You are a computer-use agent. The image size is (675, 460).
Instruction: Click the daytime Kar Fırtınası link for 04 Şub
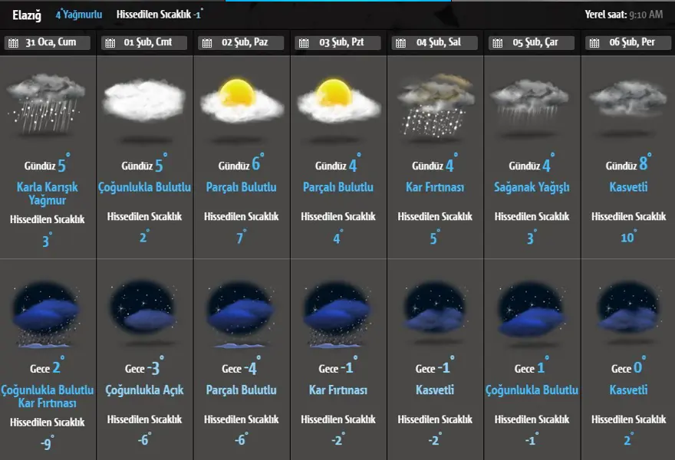point(436,187)
